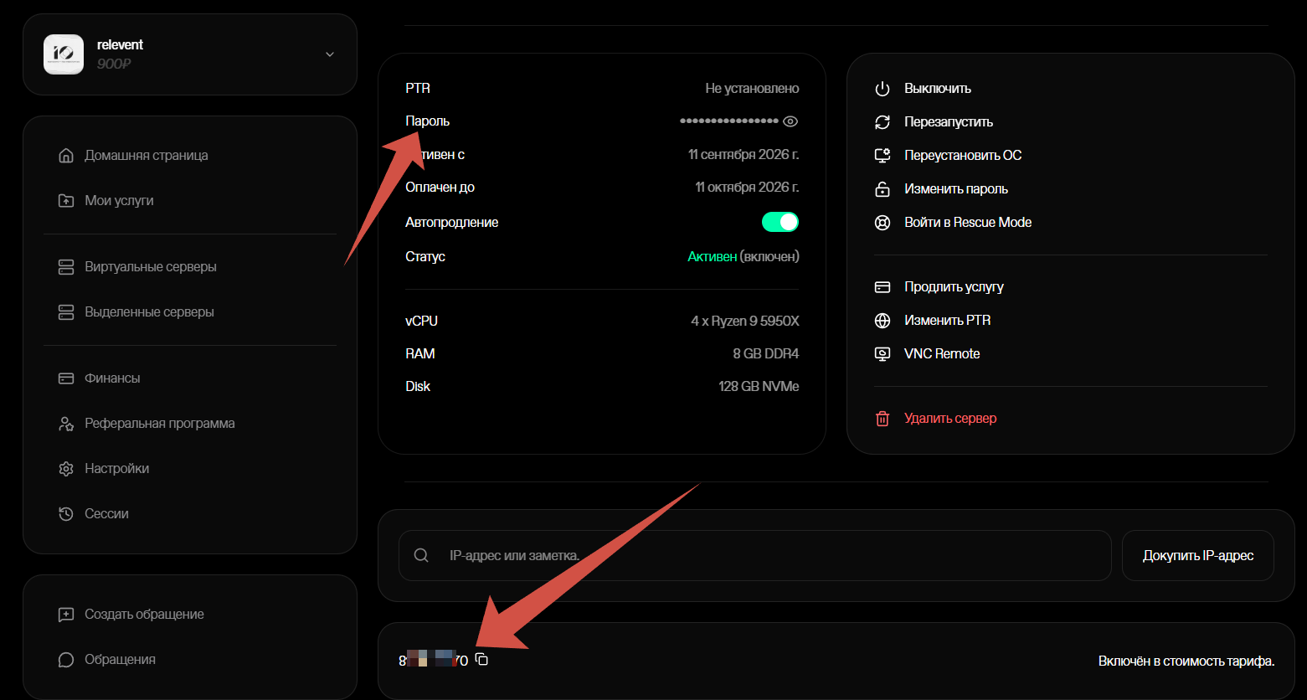Click the message-plus icon beside Создать обращение
The width and height of the screenshot is (1307, 700).
(66, 615)
